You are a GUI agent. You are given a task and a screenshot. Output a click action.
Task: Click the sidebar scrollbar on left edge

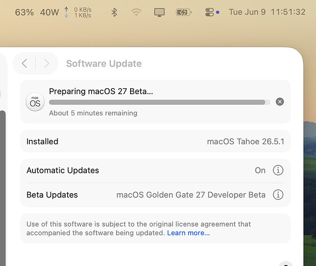(3, 188)
